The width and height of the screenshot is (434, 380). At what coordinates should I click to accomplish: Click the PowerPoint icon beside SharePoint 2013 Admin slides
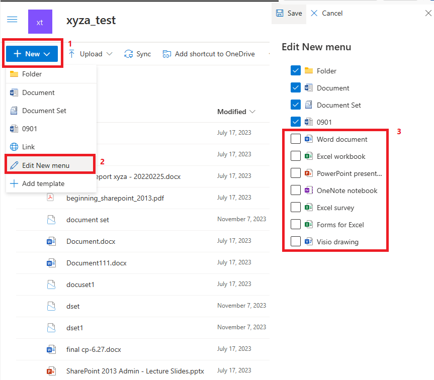[x=51, y=370]
